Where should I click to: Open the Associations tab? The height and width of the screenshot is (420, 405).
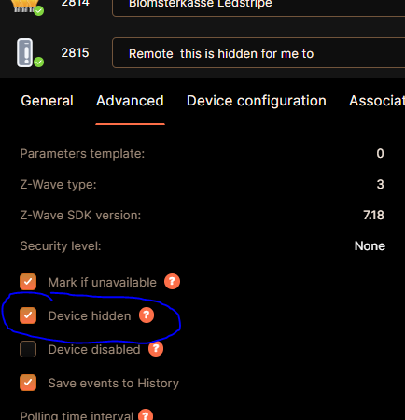point(377,101)
